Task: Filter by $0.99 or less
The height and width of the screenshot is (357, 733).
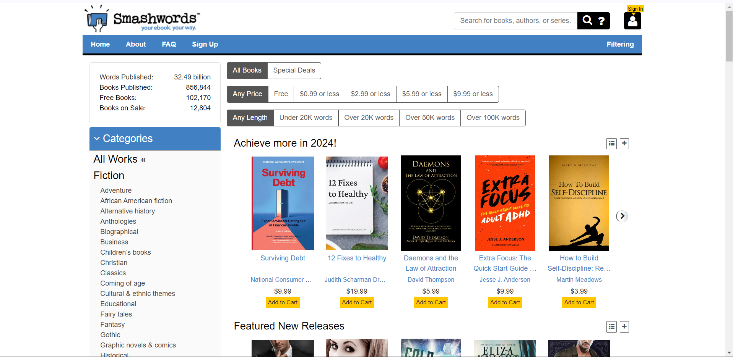Action: pyautogui.click(x=320, y=94)
